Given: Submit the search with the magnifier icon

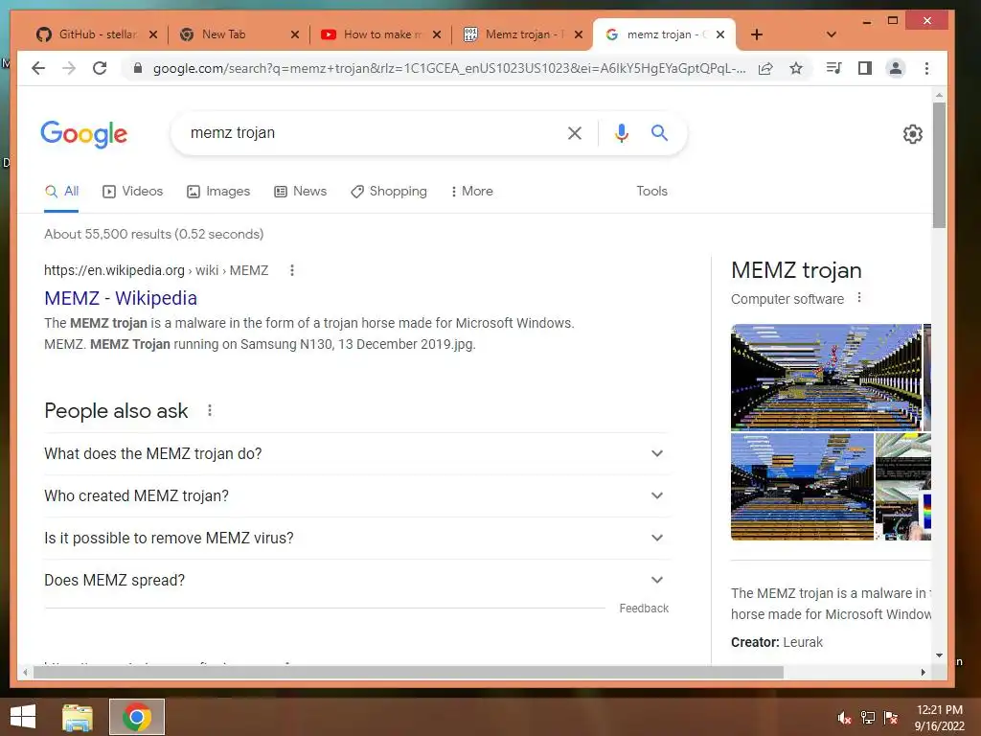Looking at the screenshot, I should click(x=659, y=132).
